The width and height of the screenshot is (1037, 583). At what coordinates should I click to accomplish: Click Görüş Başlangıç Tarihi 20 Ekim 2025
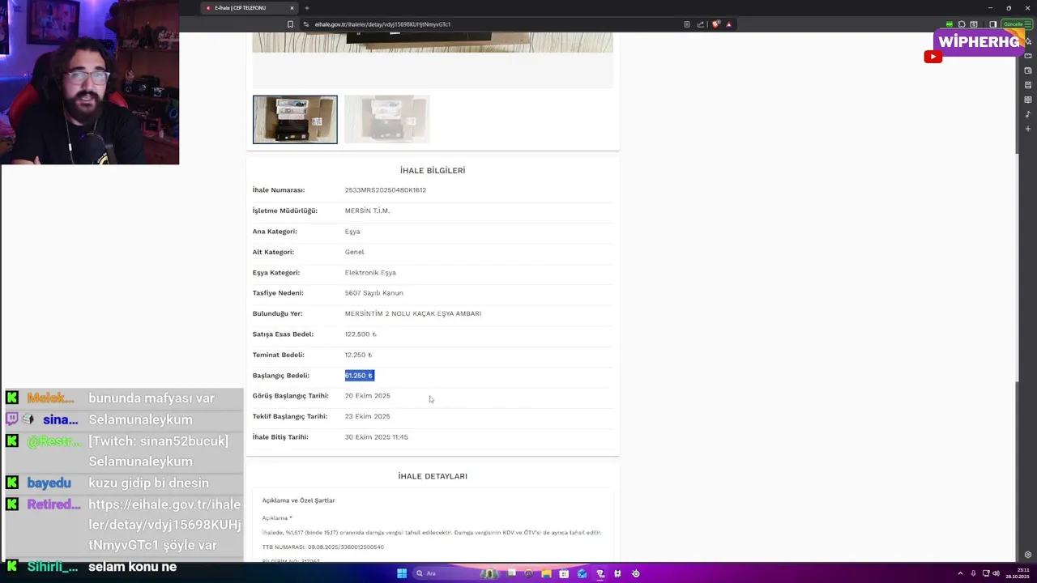(367, 396)
